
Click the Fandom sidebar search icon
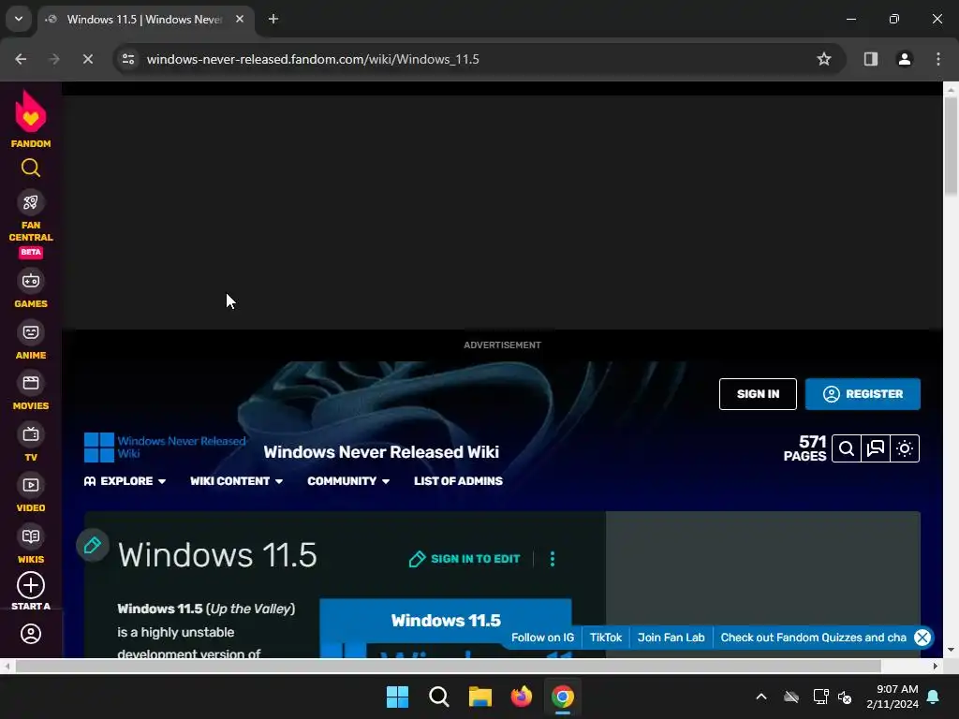pos(31,168)
